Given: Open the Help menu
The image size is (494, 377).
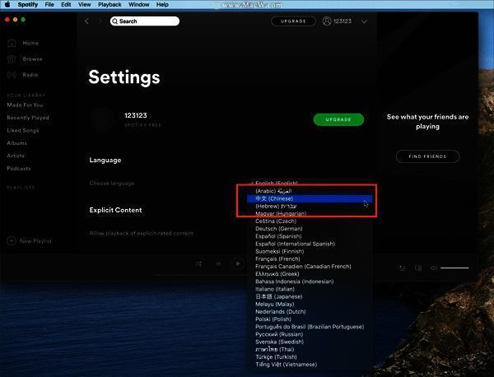Looking at the screenshot, I should pyautogui.click(x=162, y=4).
